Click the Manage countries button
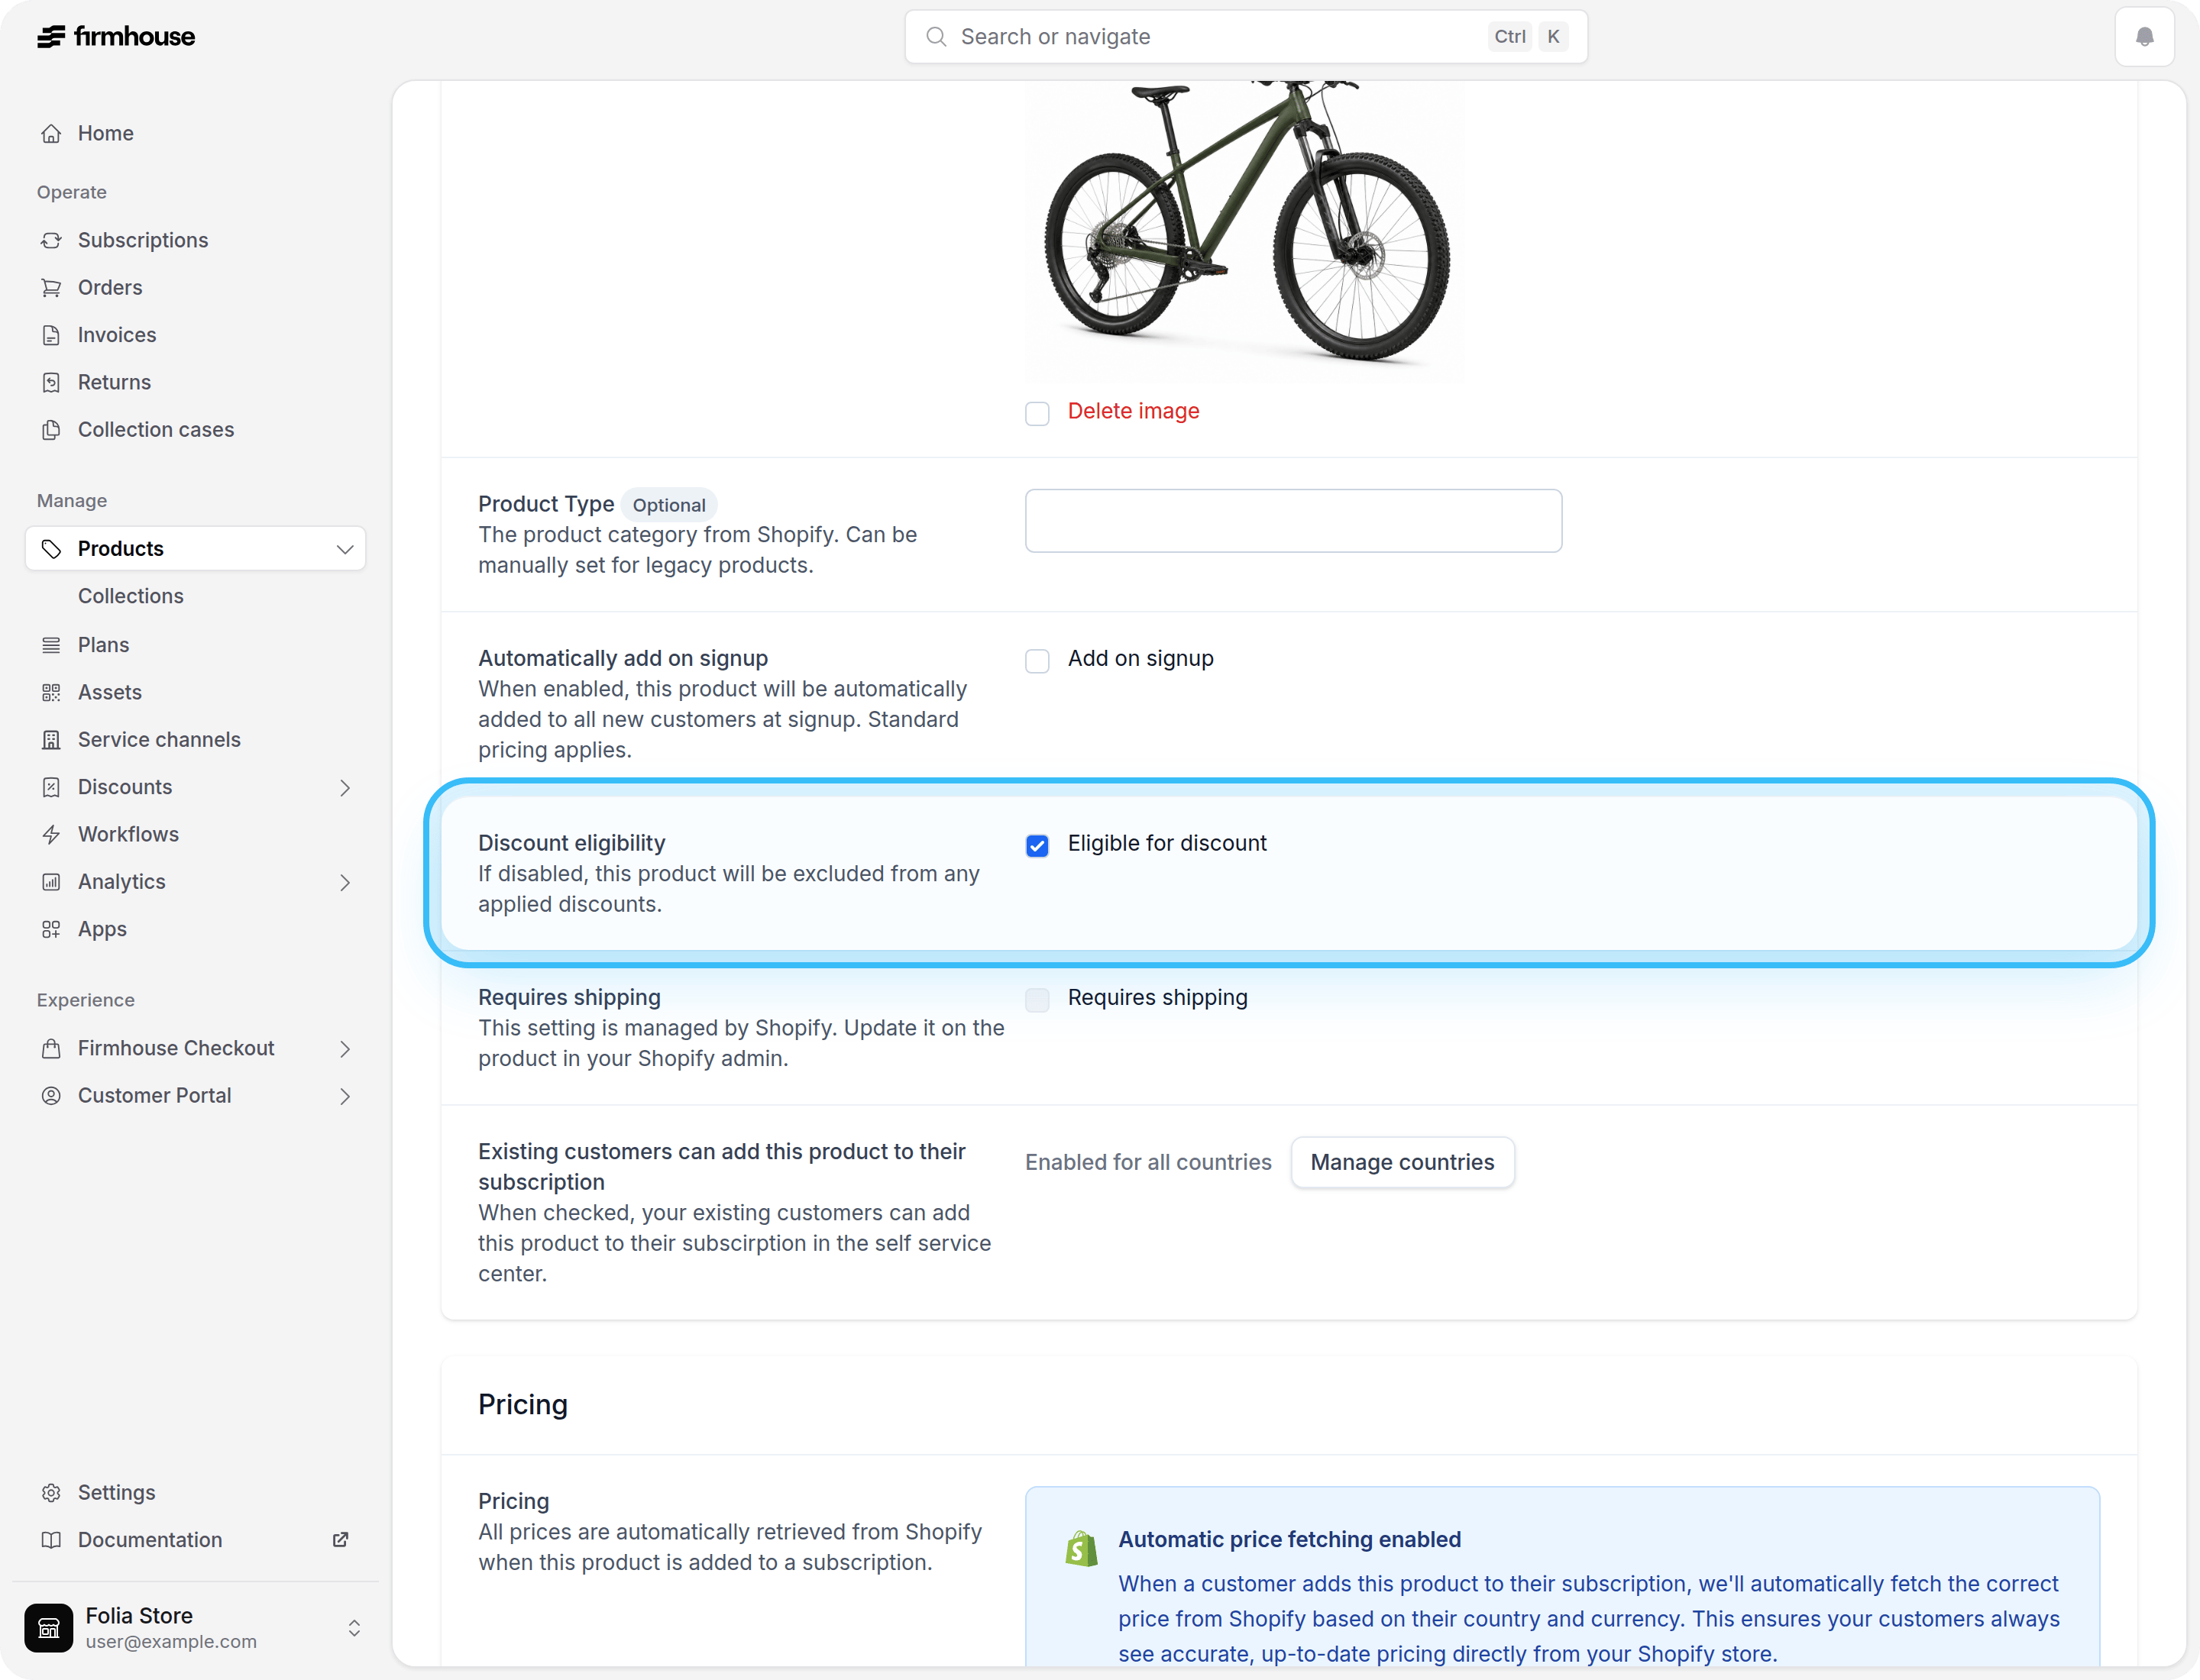2200x1680 pixels. click(x=1402, y=1162)
